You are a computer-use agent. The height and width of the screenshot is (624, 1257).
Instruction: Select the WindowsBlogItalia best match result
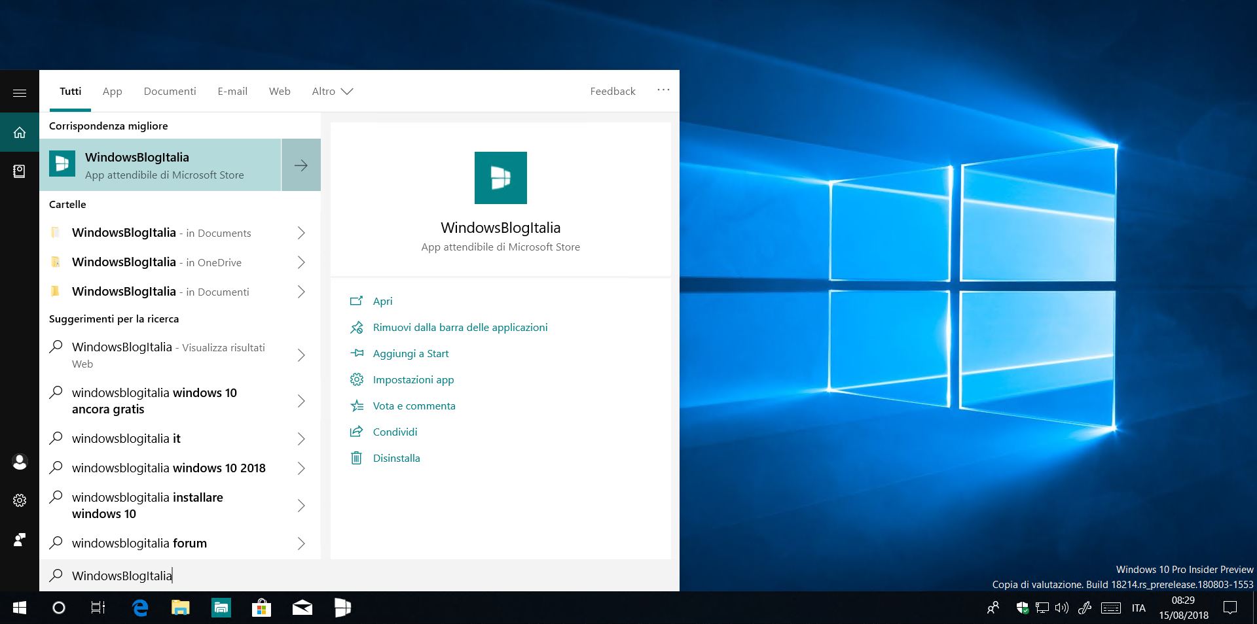tap(160, 165)
